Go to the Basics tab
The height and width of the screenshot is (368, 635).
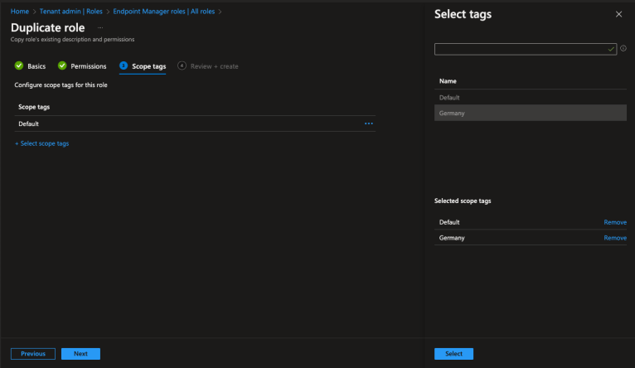point(36,66)
